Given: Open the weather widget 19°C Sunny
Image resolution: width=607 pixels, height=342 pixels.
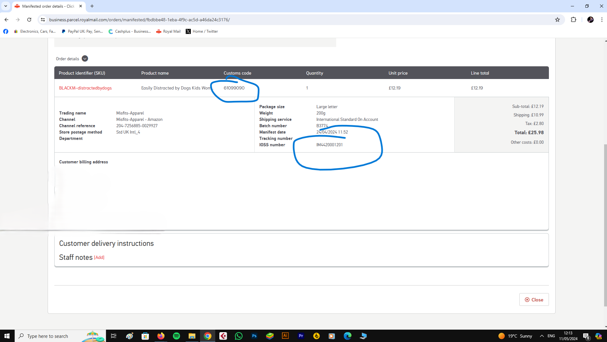Looking at the screenshot, I should click(x=515, y=336).
